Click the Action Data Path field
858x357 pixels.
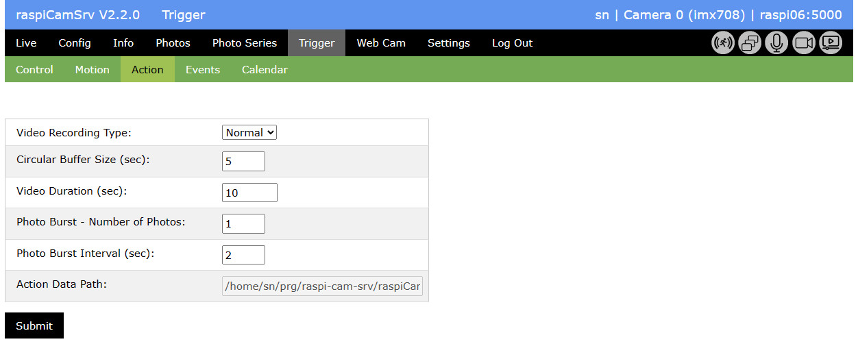tap(322, 286)
